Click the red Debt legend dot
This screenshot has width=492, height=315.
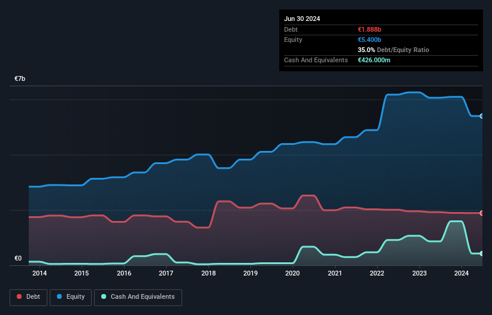click(x=19, y=296)
